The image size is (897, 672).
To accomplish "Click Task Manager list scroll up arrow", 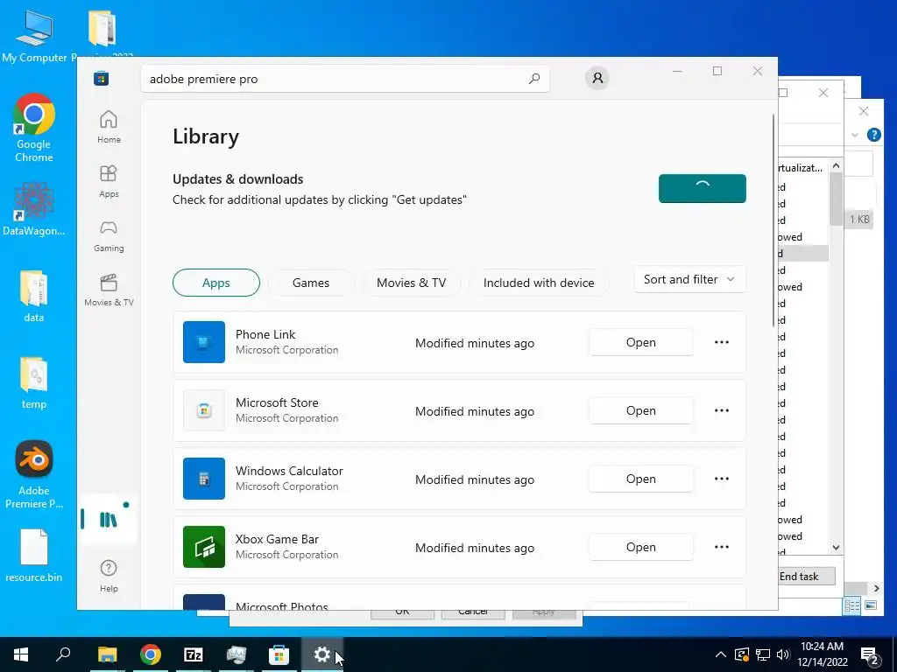I will point(836,165).
